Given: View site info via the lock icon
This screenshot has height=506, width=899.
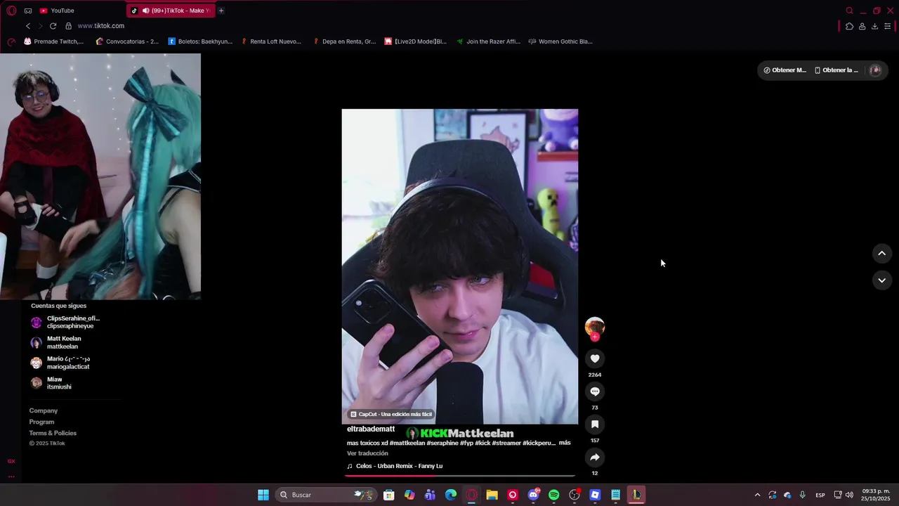Looking at the screenshot, I should tap(68, 26).
